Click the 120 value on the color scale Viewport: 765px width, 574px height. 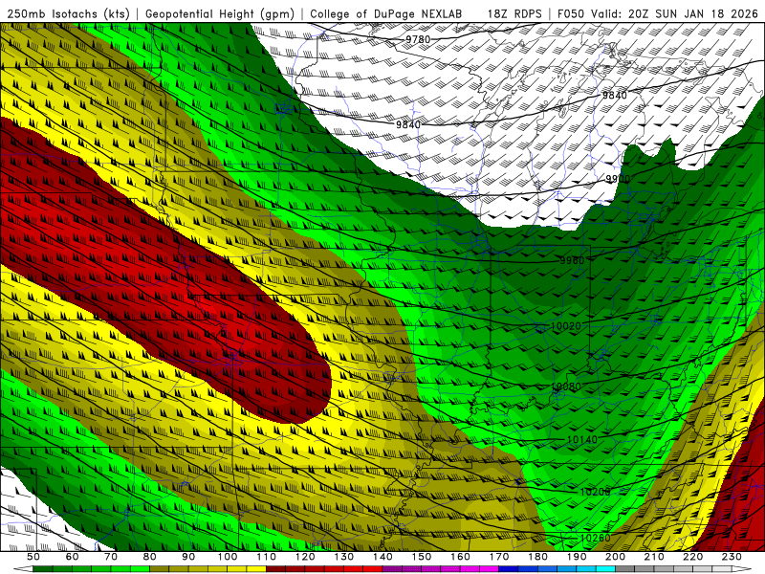click(305, 557)
